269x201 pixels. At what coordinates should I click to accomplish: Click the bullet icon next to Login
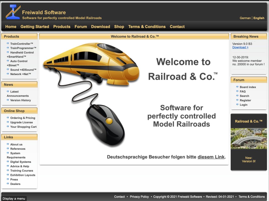coord(237,105)
